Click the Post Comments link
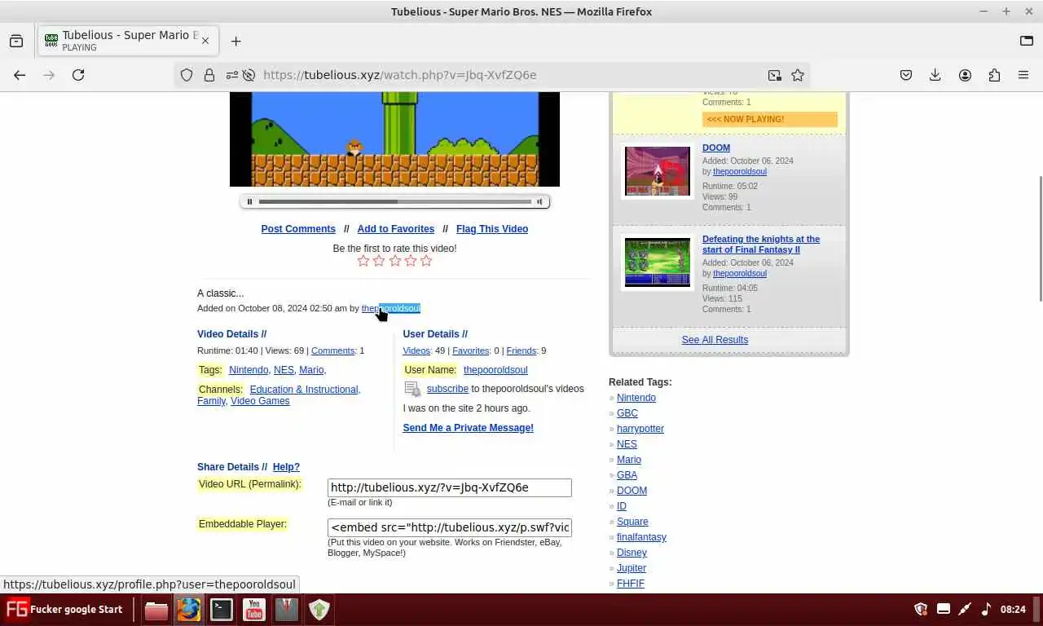 (x=298, y=229)
